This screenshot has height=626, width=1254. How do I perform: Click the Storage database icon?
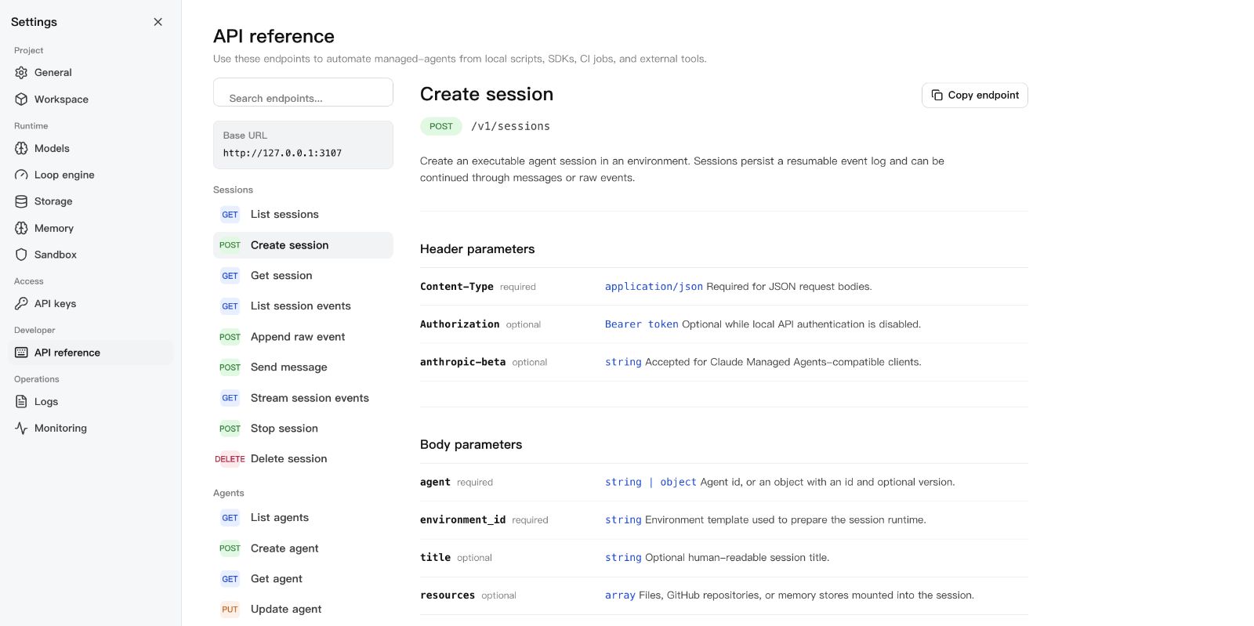[21, 201]
